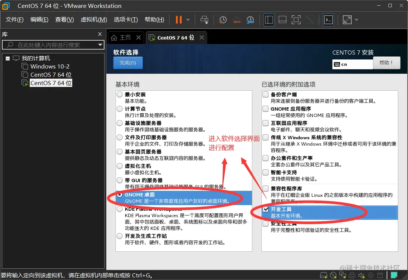Click the 完成(D) button
Screen dimensions: 408x280
tap(128, 63)
